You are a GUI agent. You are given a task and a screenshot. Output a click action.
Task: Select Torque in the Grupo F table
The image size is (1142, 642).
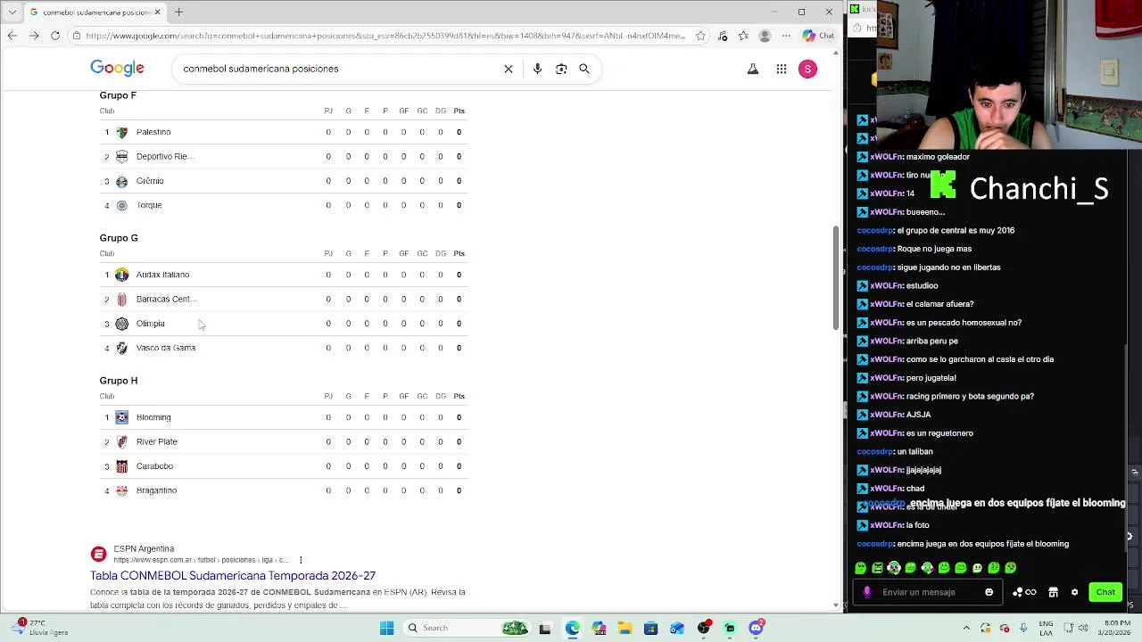pyautogui.click(x=149, y=205)
